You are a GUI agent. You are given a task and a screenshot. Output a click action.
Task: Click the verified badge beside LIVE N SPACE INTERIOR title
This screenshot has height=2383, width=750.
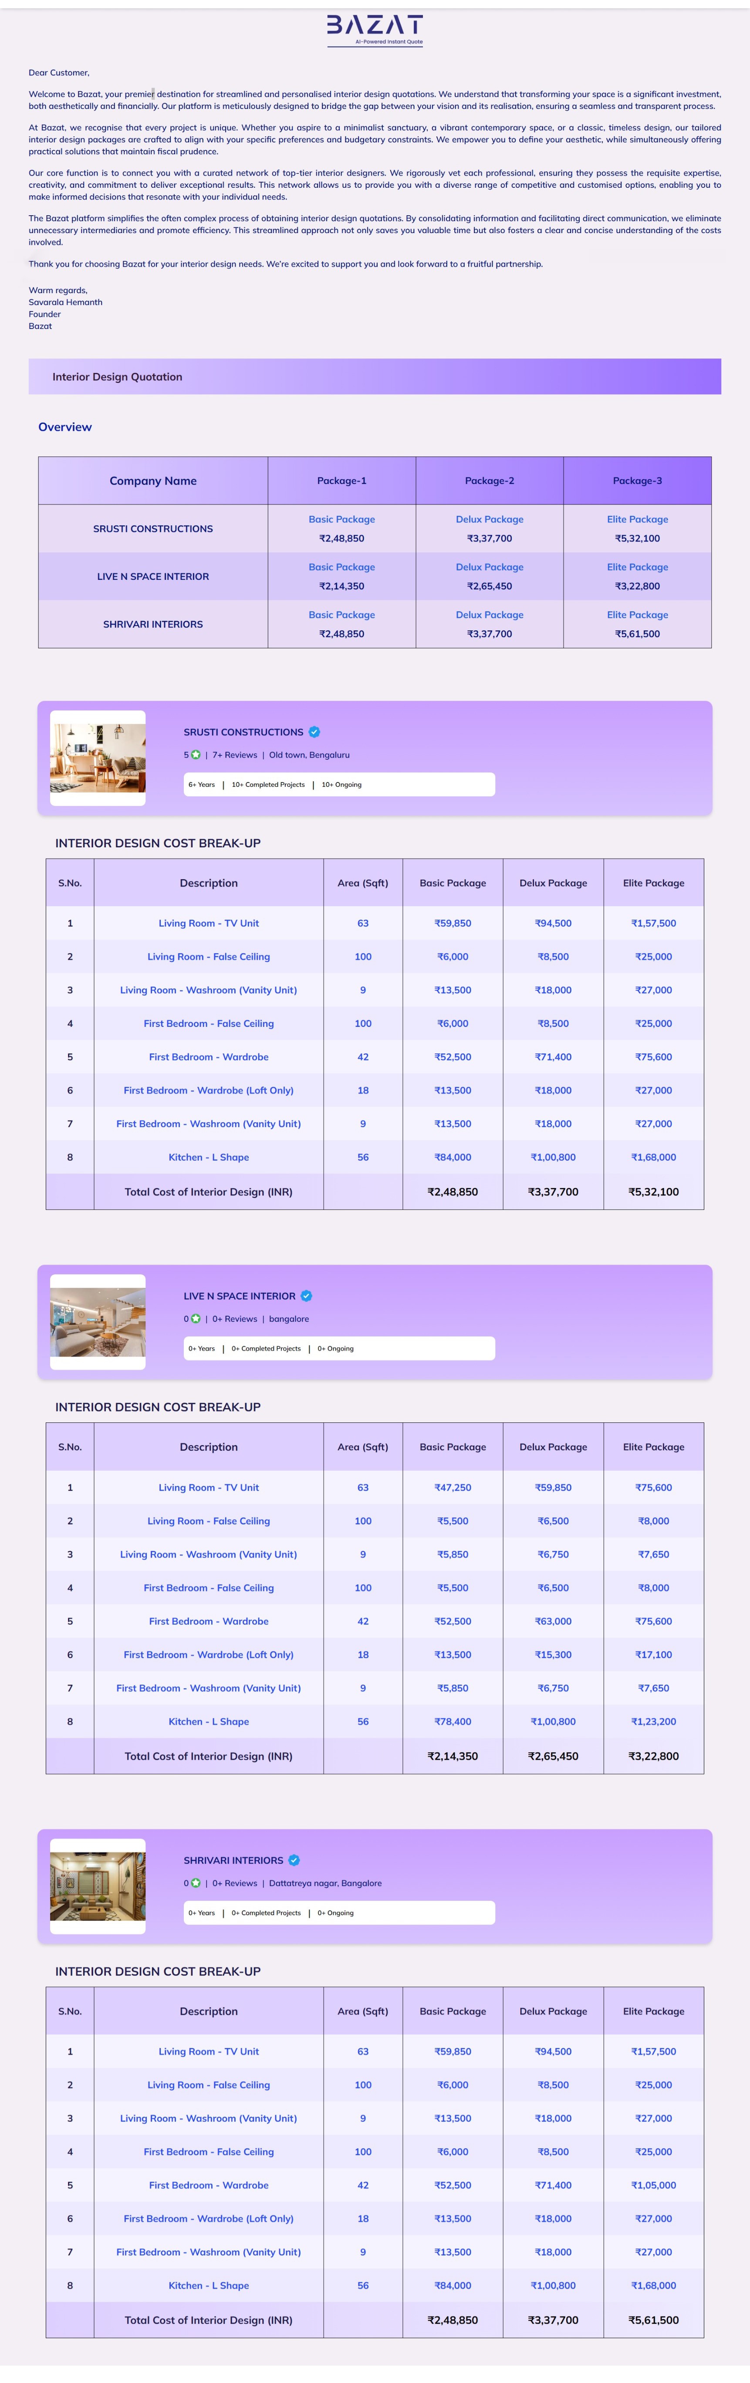coord(306,1296)
